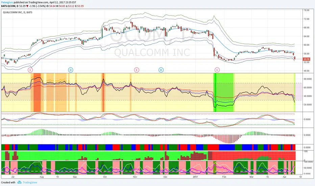Click the Apr label on time axis
Image resolution: width=315 pixels, height=186 pixels.
pos(285,177)
